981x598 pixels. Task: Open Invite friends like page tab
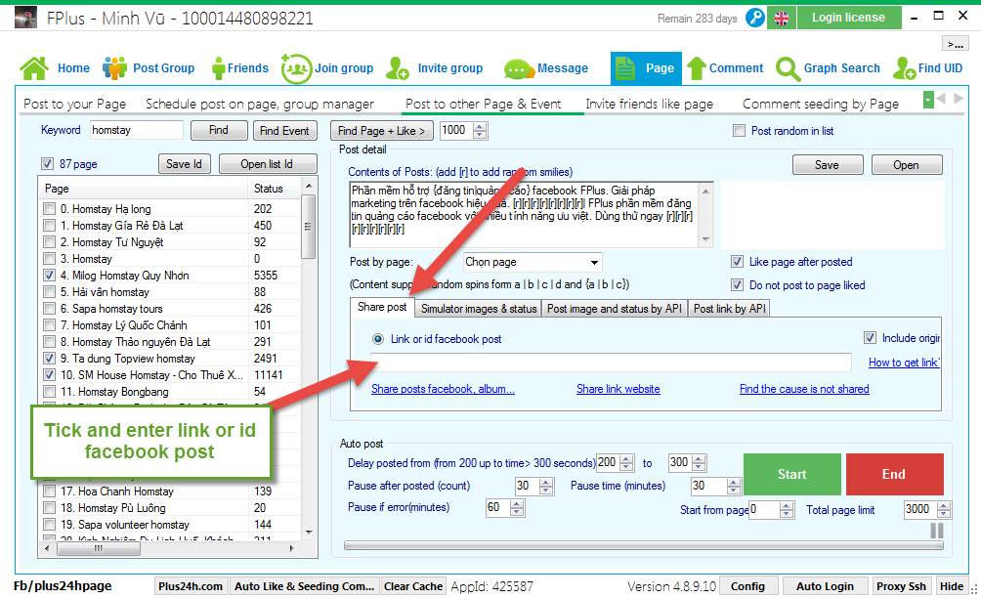click(649, 104)
